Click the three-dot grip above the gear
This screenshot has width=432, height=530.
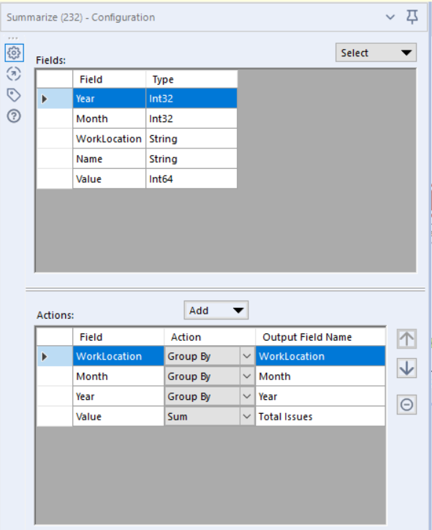tap(13, 38)
